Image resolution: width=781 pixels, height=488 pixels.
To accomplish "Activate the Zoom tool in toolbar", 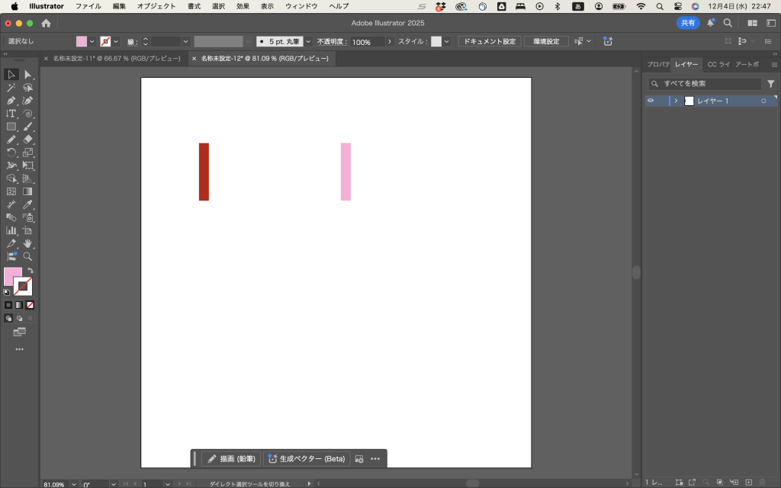I will [x=27, y=256].
